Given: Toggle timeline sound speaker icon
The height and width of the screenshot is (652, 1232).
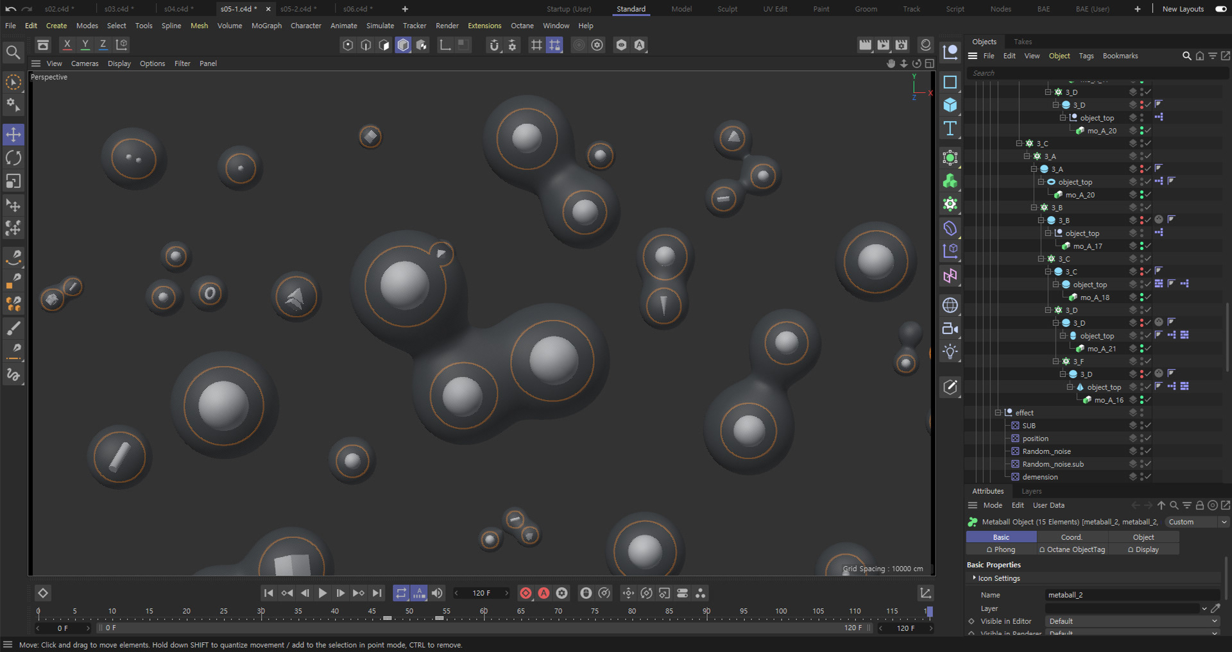Looking at the screenshot, I should point(438,593).
